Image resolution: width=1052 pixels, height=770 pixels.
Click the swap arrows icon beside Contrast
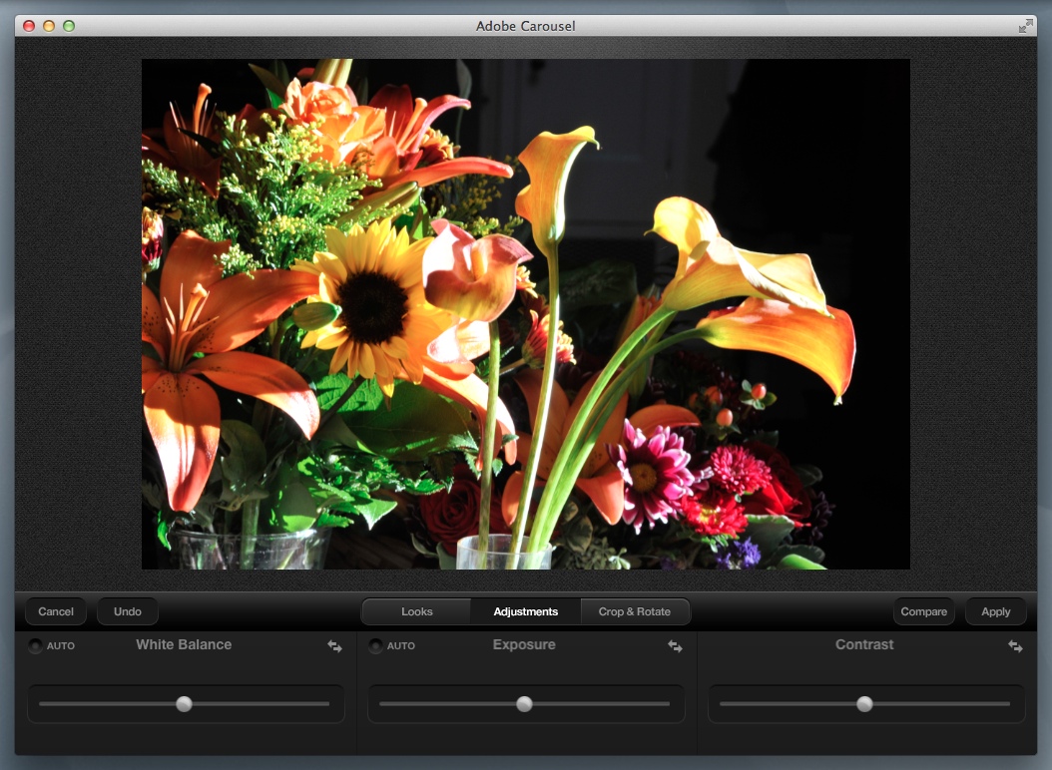point(1015,646)
